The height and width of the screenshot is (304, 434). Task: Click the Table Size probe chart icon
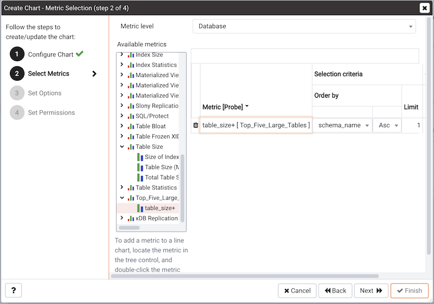[x=131, y=147]
